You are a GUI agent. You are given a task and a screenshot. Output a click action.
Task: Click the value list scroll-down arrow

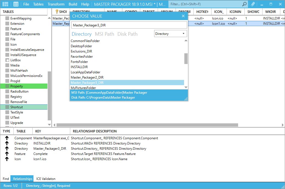pyautogui.click(x=186, y=87)
